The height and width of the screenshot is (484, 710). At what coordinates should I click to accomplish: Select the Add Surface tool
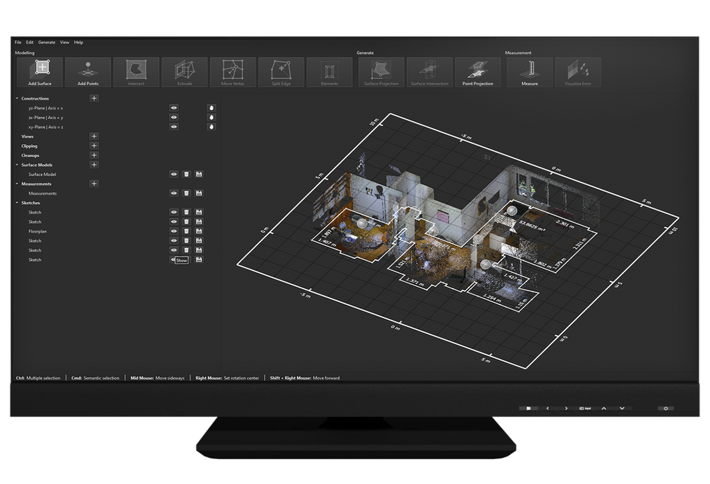pos(40,72)
